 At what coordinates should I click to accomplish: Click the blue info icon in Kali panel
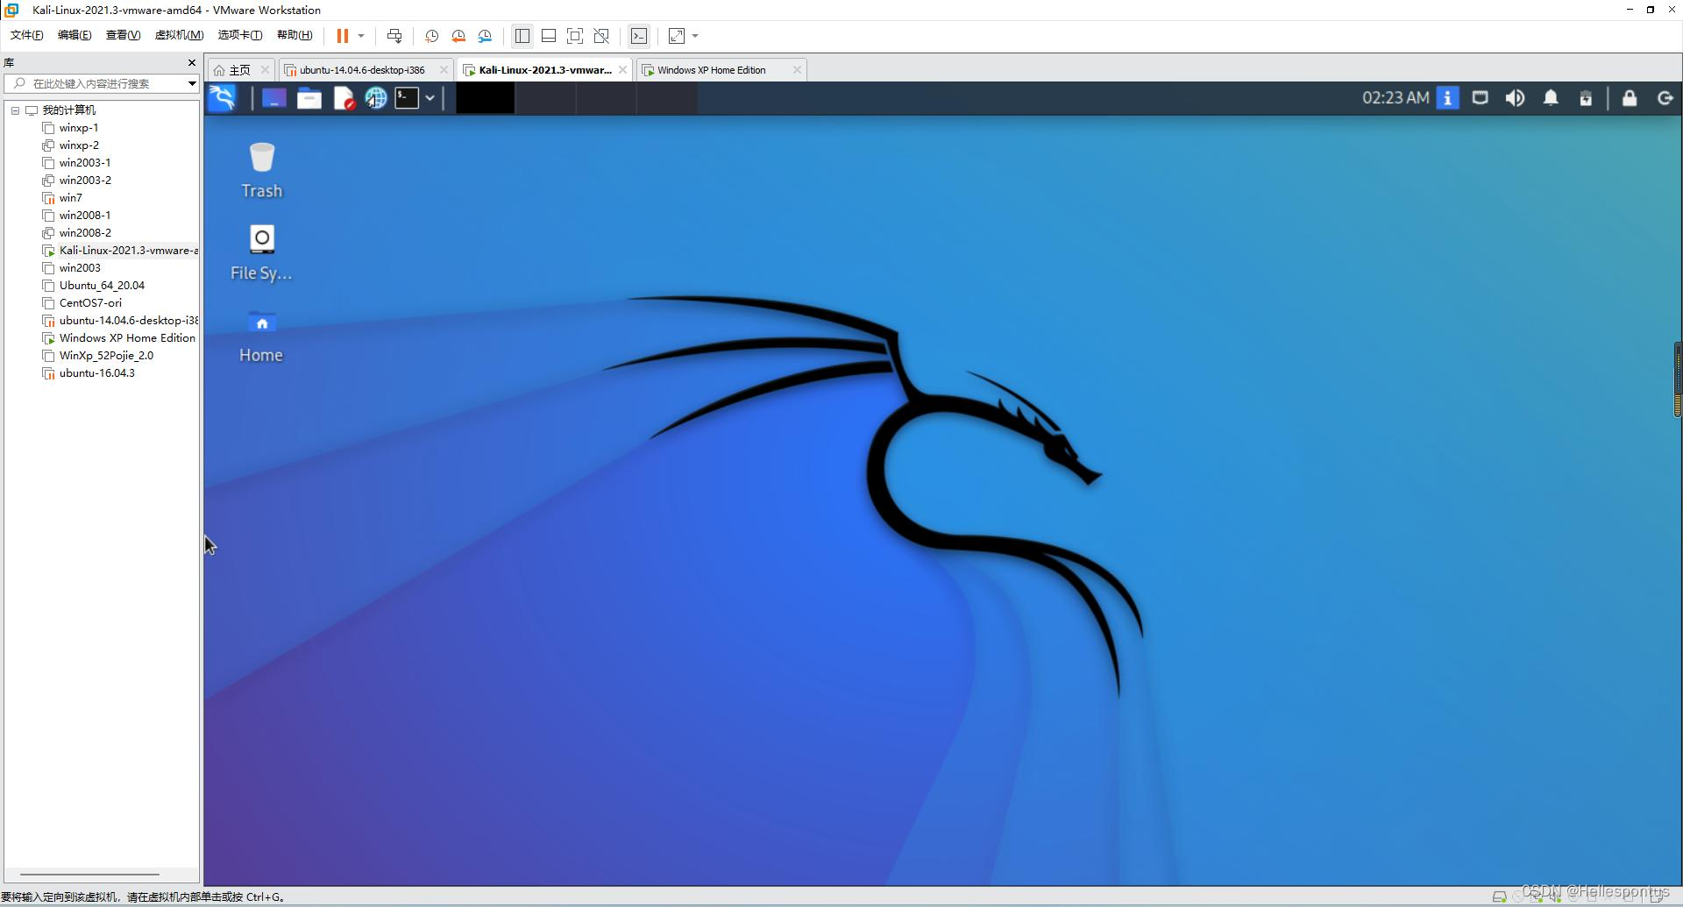1448,98
